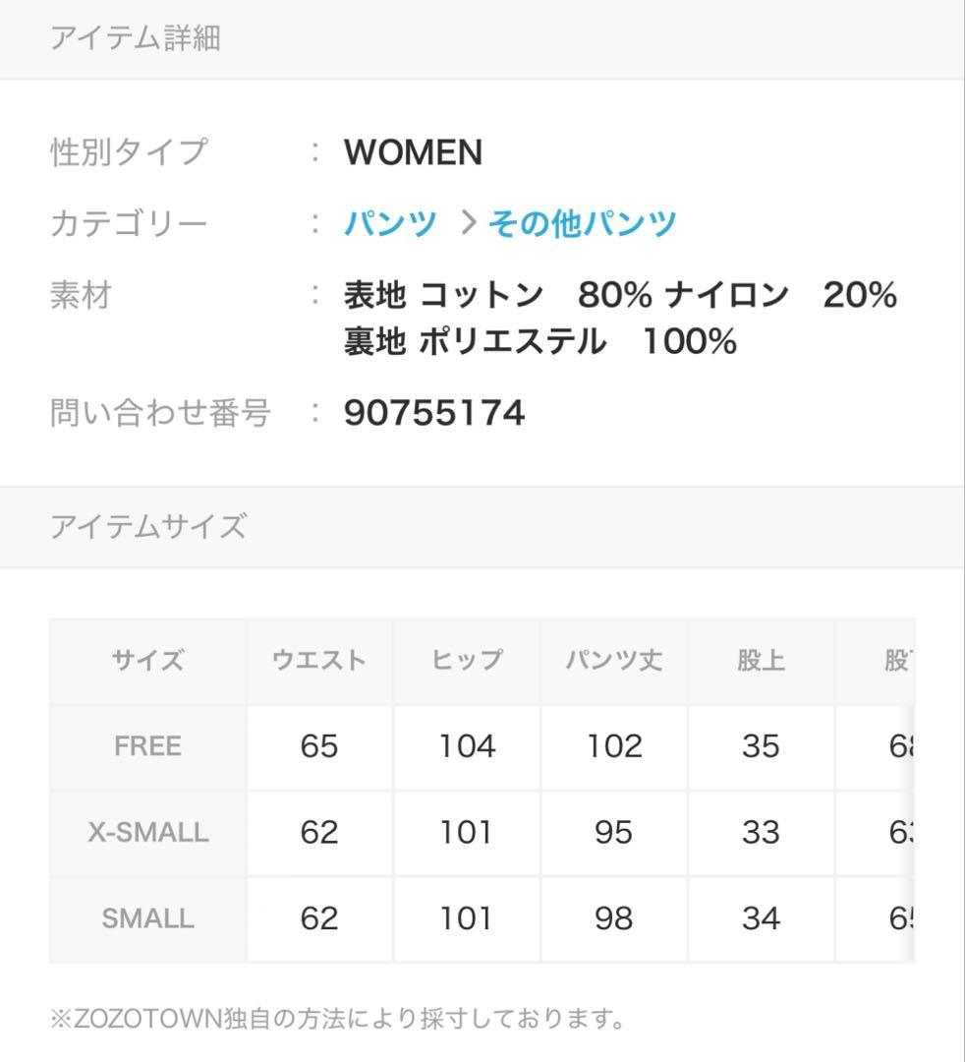Click the FREE waist value 65

318,746
